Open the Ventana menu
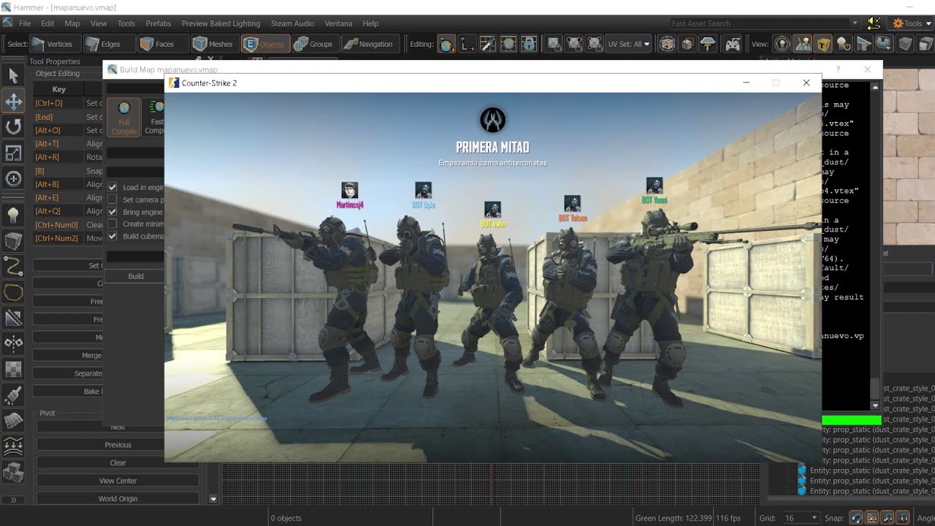 338,23
